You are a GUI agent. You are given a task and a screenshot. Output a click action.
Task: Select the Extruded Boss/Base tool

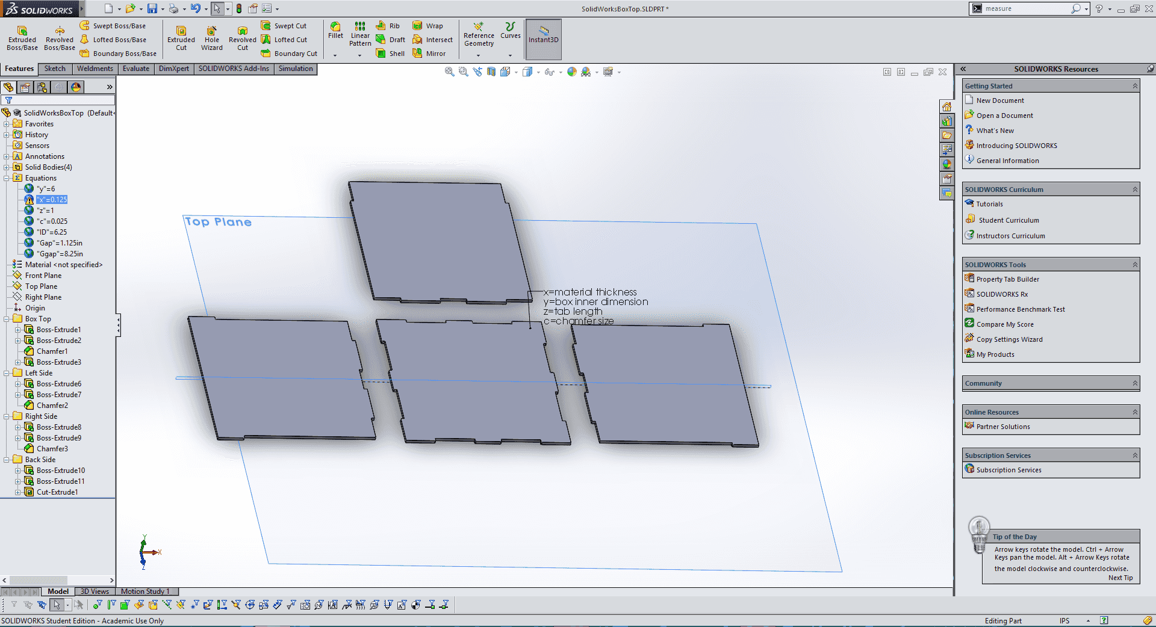[x=22, y=38]
